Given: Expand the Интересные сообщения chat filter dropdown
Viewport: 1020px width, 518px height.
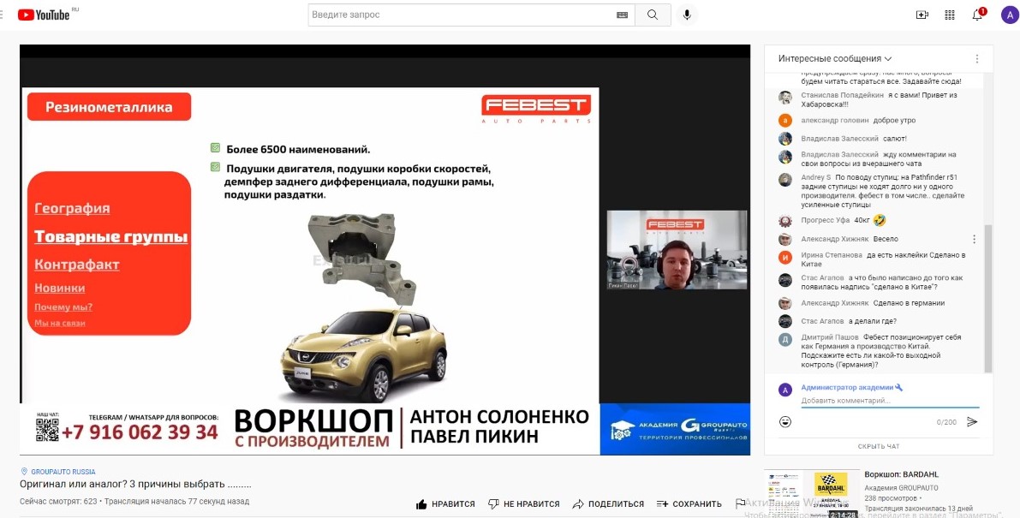Looking at the screenshot, I should tap(835, 58).
